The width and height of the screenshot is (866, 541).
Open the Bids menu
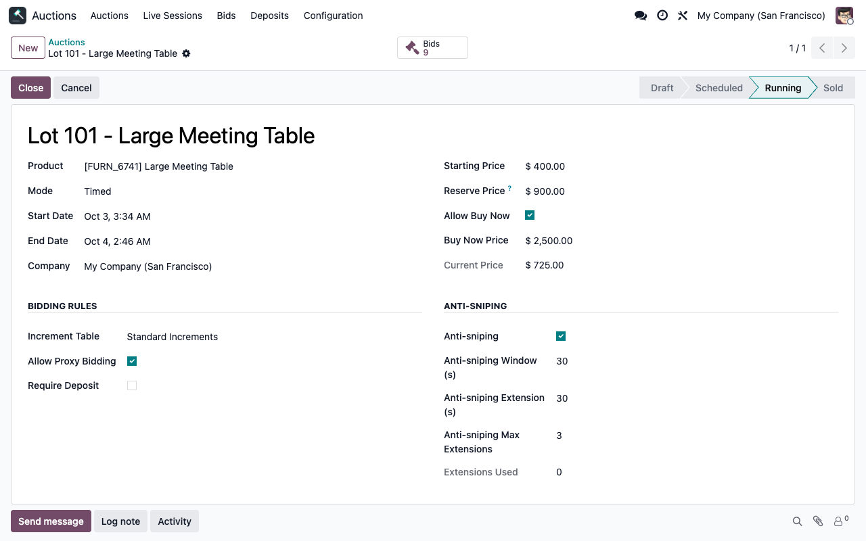(x=226, y=16)
